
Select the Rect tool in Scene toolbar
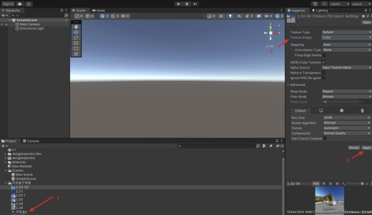pyautogui.click(x=76, y=49)
